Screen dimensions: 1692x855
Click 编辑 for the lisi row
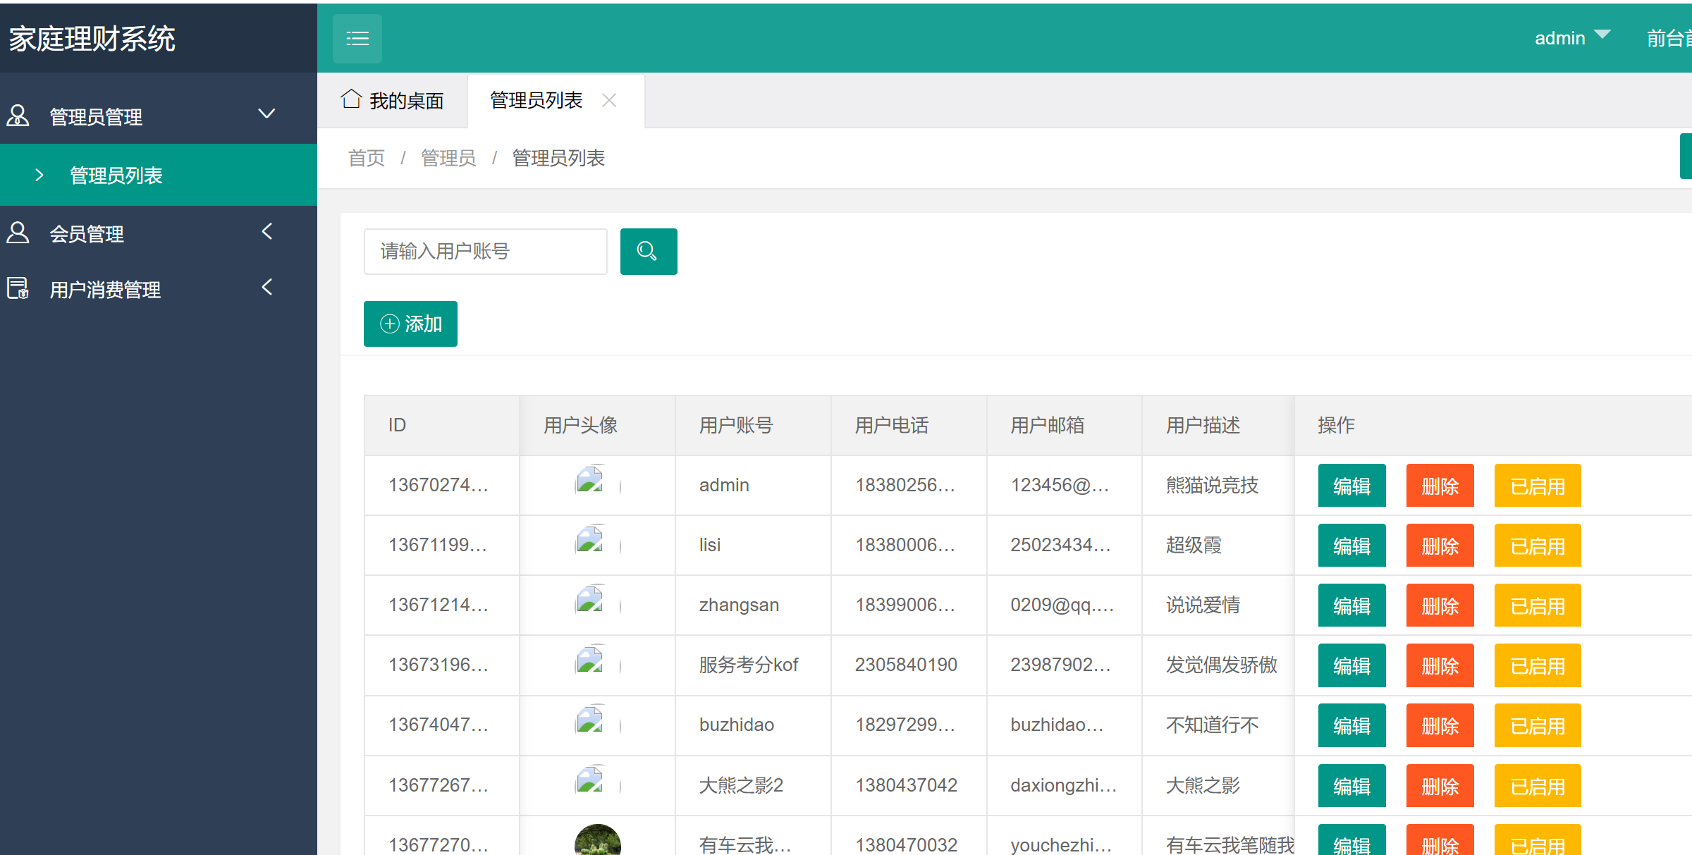tap(1351, 546)
